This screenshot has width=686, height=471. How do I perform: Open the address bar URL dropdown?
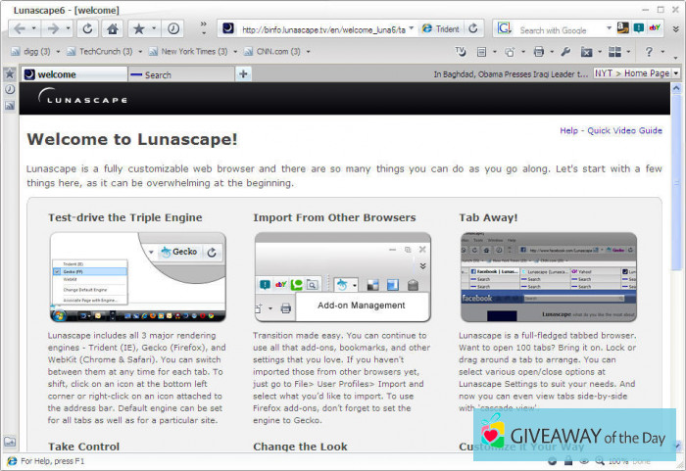[412, 28]
